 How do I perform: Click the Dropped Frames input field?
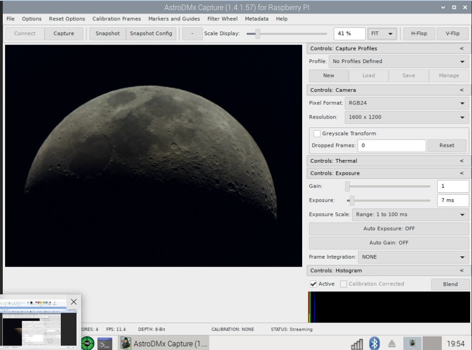(391, 146)
